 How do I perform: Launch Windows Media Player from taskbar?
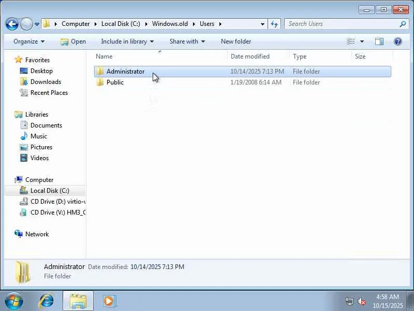coord(109,301)
